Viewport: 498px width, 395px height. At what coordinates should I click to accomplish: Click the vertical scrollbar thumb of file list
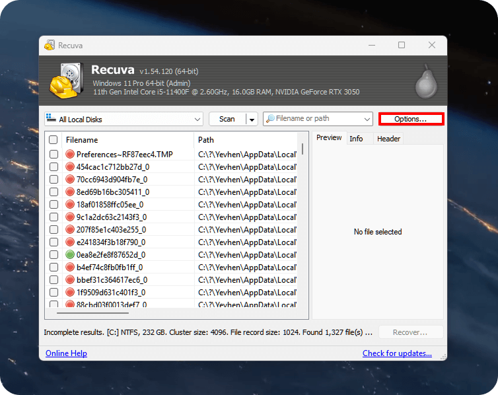click(x=302, y=149)
